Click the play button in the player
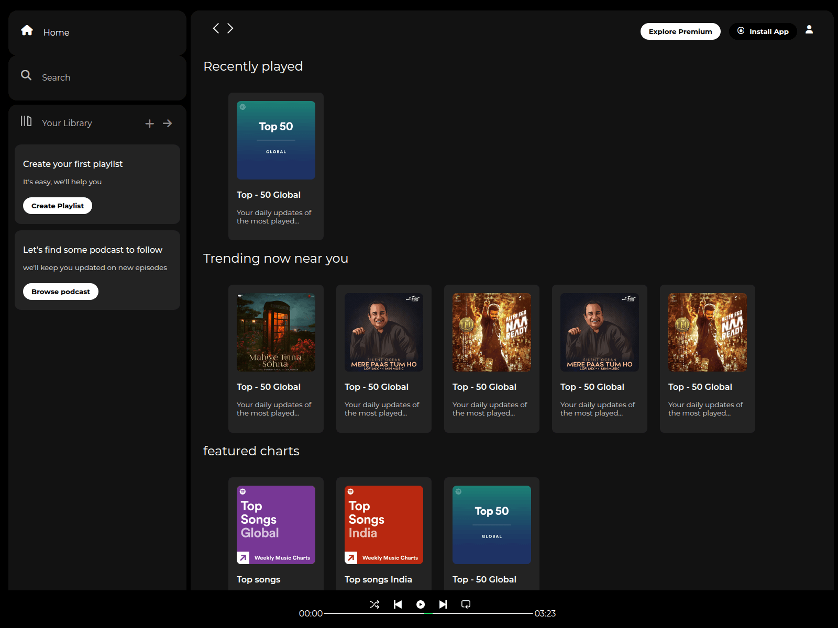838x628 pixels. coord(421,604)
